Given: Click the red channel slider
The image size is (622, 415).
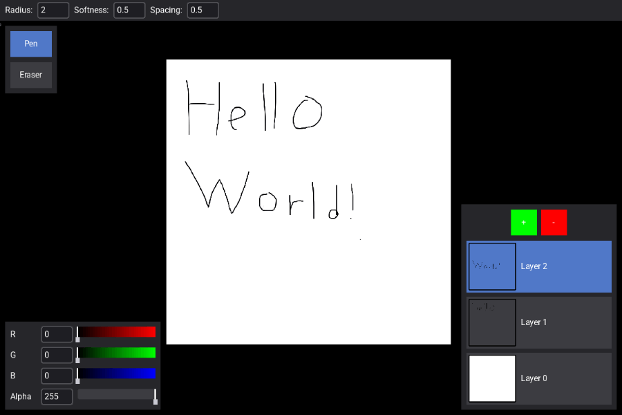Looking at the screenshot, I should point(117,332).
